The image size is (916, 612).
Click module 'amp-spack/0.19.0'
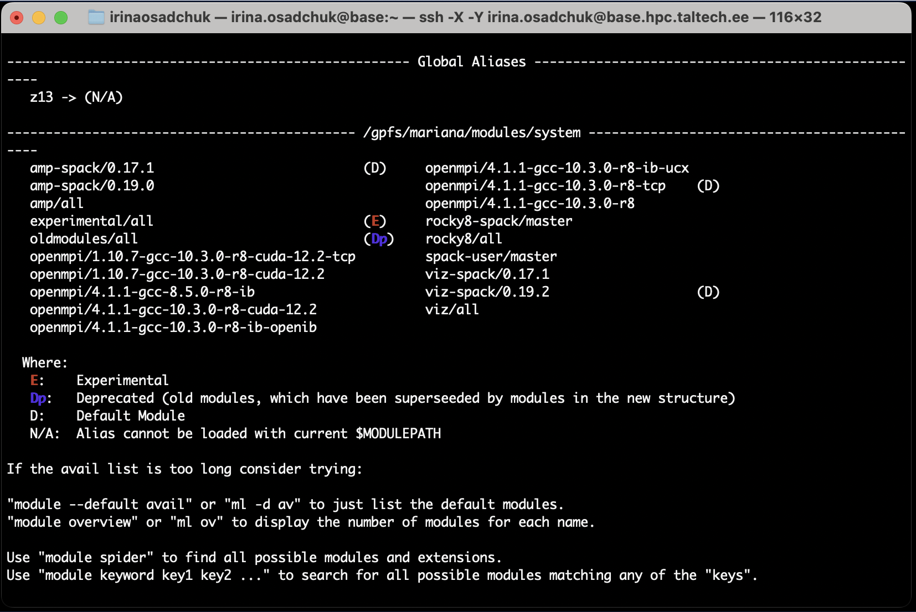tap(92, 186)
